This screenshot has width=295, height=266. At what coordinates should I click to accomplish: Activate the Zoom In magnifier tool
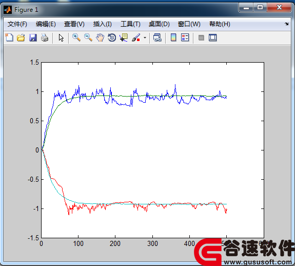76,37
